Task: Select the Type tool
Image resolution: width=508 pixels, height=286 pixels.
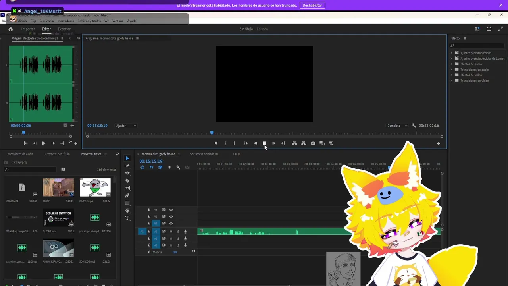Action: point(127,218)
